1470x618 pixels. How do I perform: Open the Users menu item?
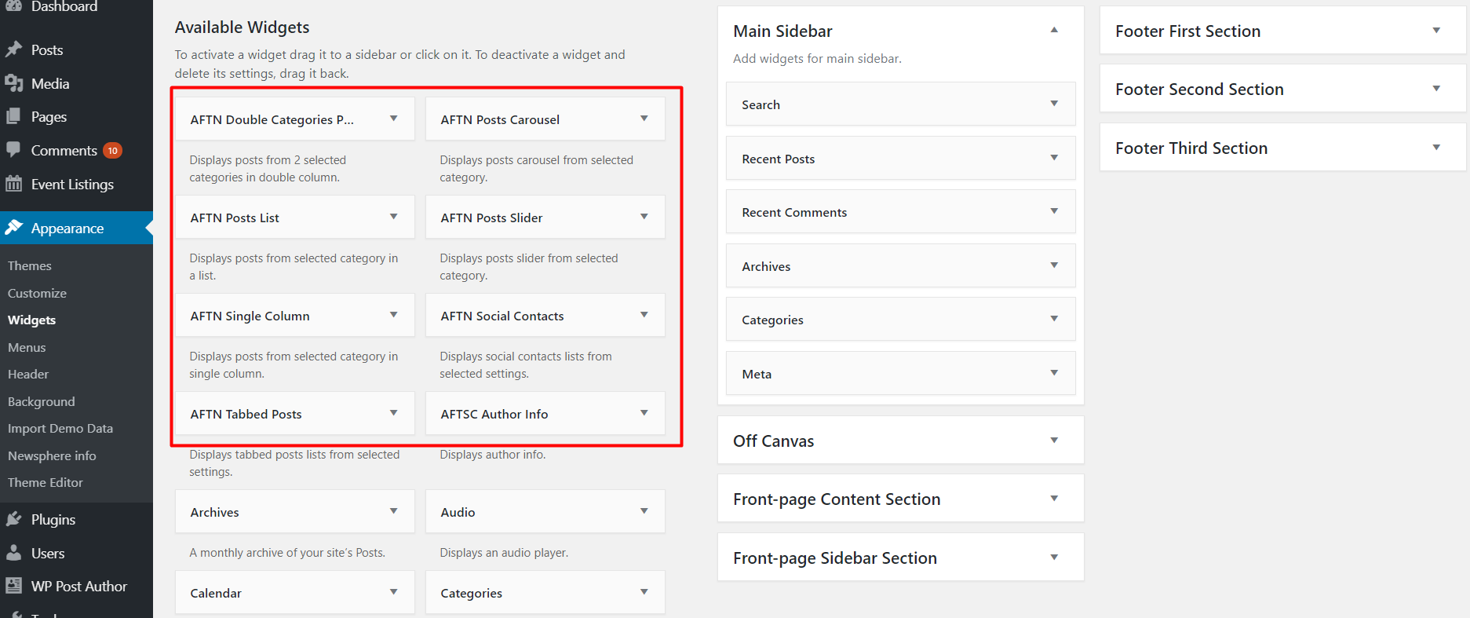(x=48, y=553)
